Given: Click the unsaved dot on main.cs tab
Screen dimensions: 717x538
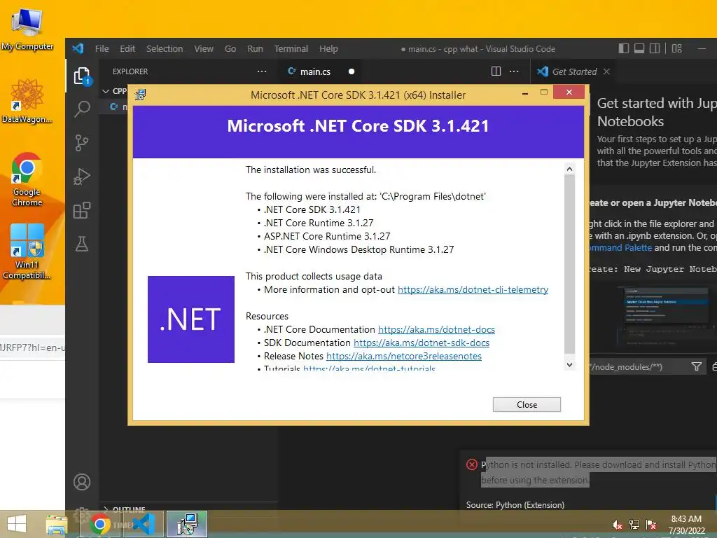Looking at the screenshot, I should coord(351,71).
